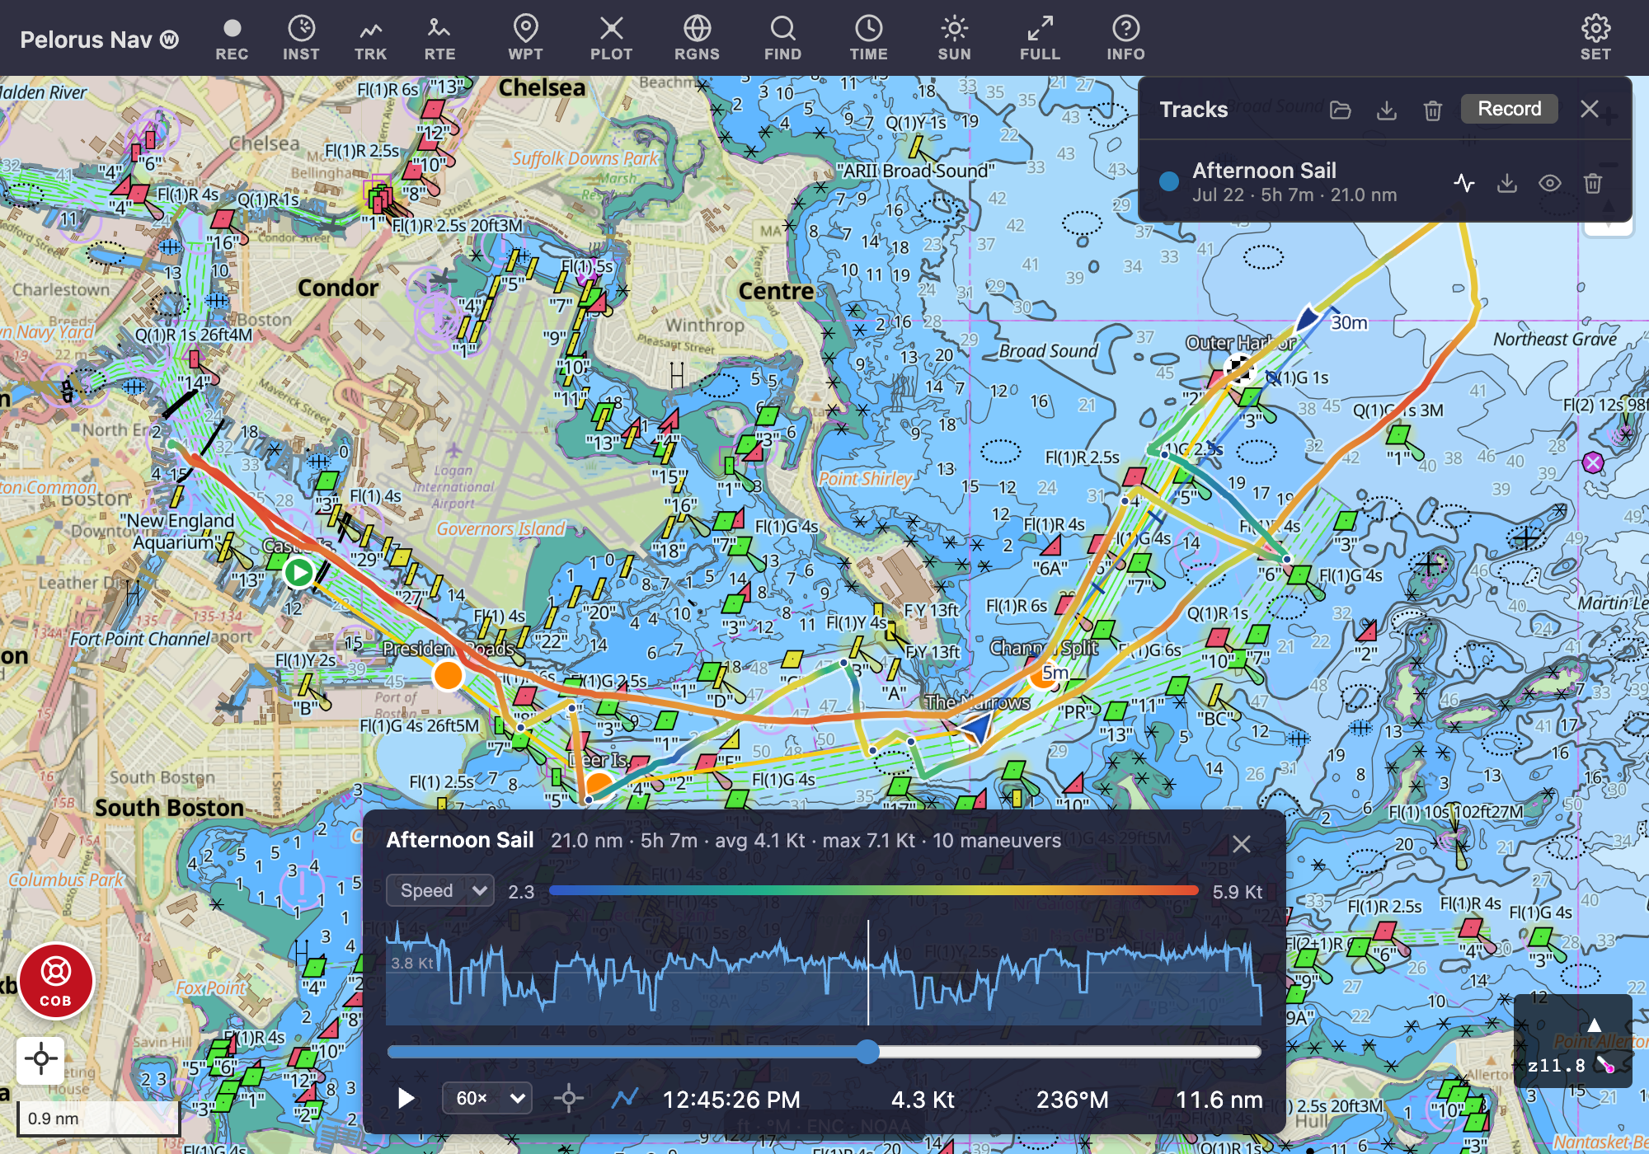Open the TRK tracks tool
The width and height of the screenshot is (1649, 1154).
370,39
